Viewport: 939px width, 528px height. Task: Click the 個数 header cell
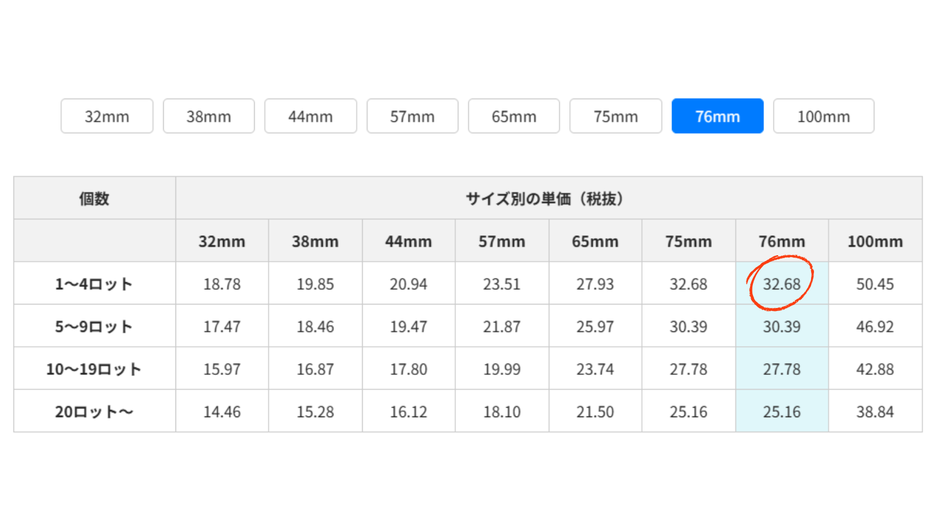(94, 198)
